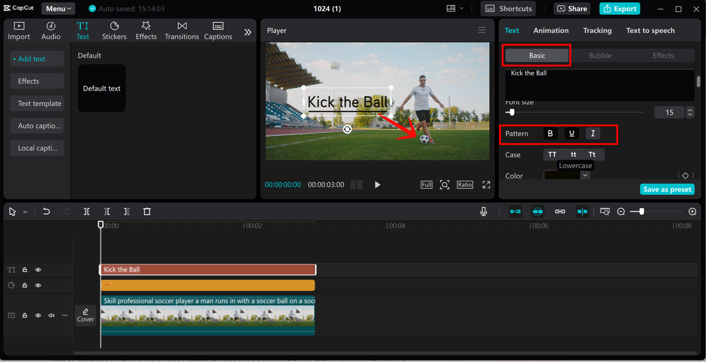The width and height of the screenshot is (706, 362).
Task: Toggle clip linkage chain icon
Action: tap(560, 212)
